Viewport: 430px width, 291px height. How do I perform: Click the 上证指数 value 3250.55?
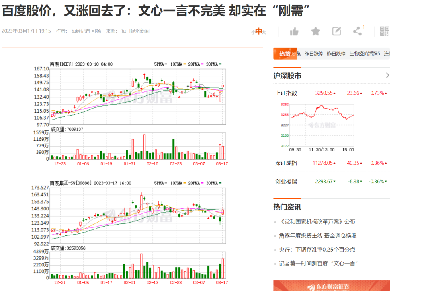coord(325,93)
